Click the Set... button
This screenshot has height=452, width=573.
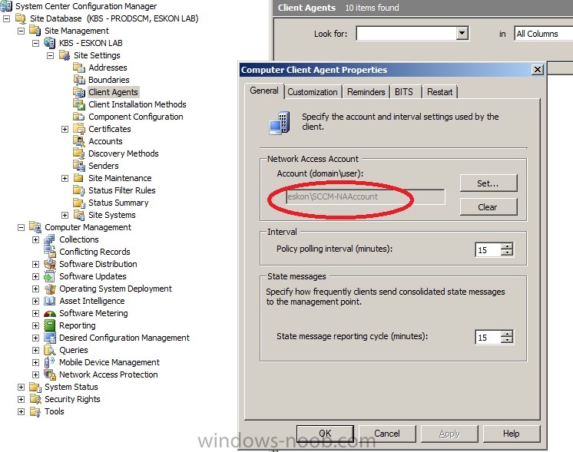tap(489, 183)
